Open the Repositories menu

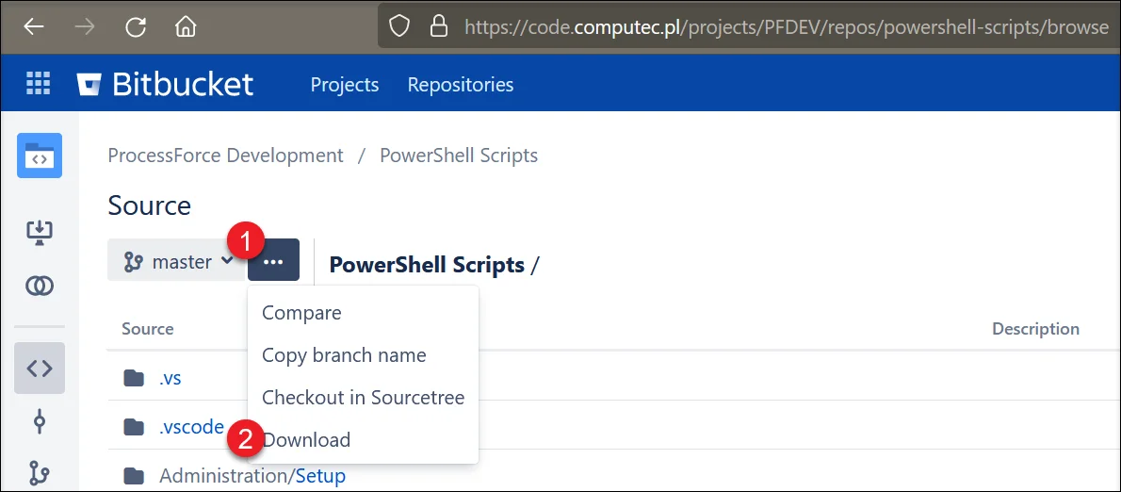(x=460, y=85)
